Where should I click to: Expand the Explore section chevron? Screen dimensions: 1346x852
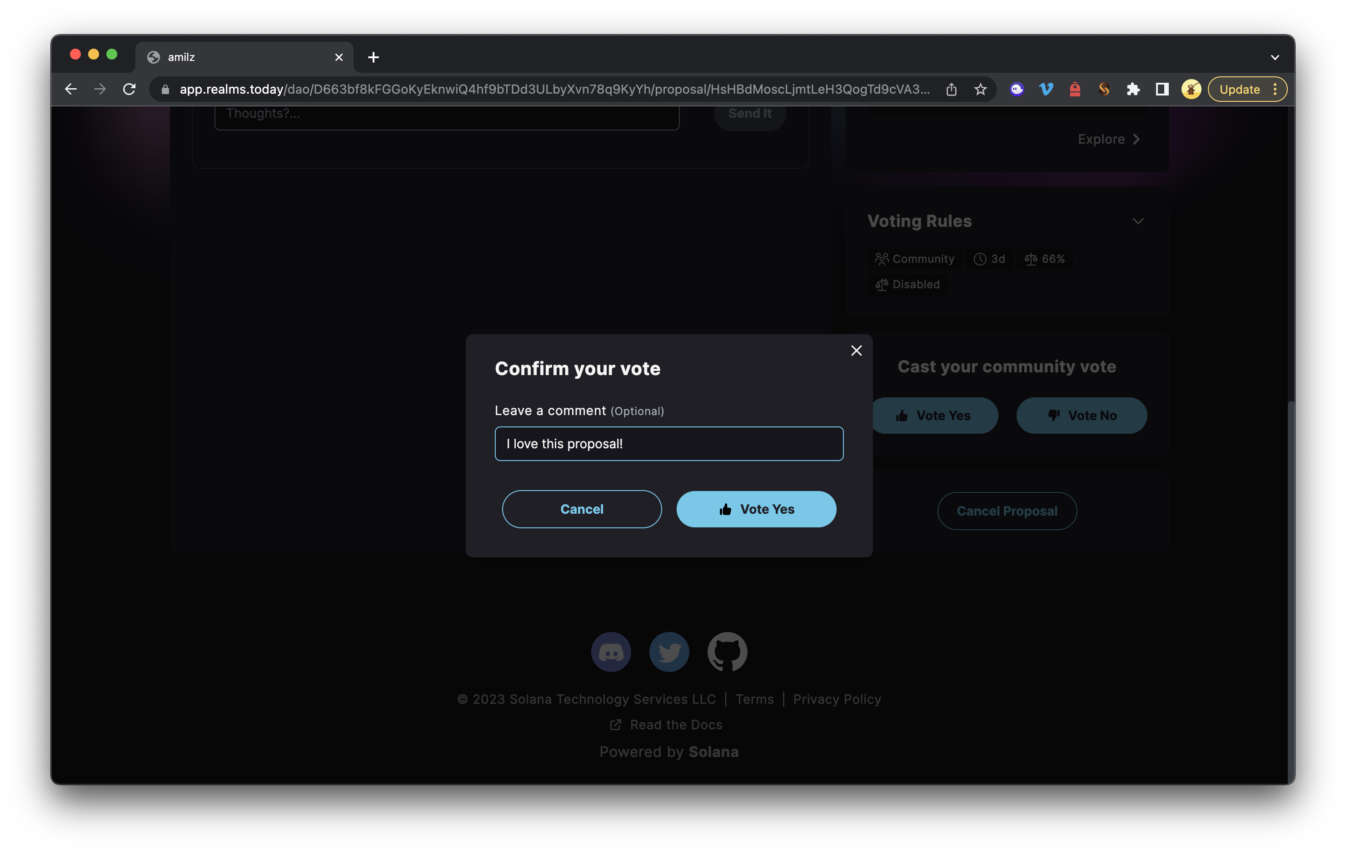pyautogui.click(x=1137, y=139)
